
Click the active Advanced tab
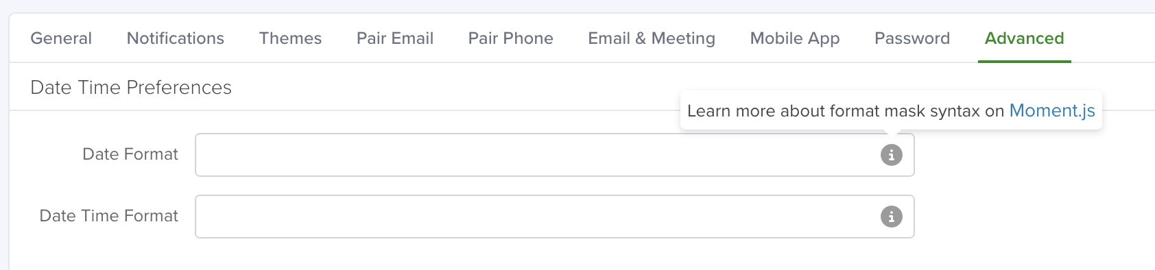click(1025, 38)
